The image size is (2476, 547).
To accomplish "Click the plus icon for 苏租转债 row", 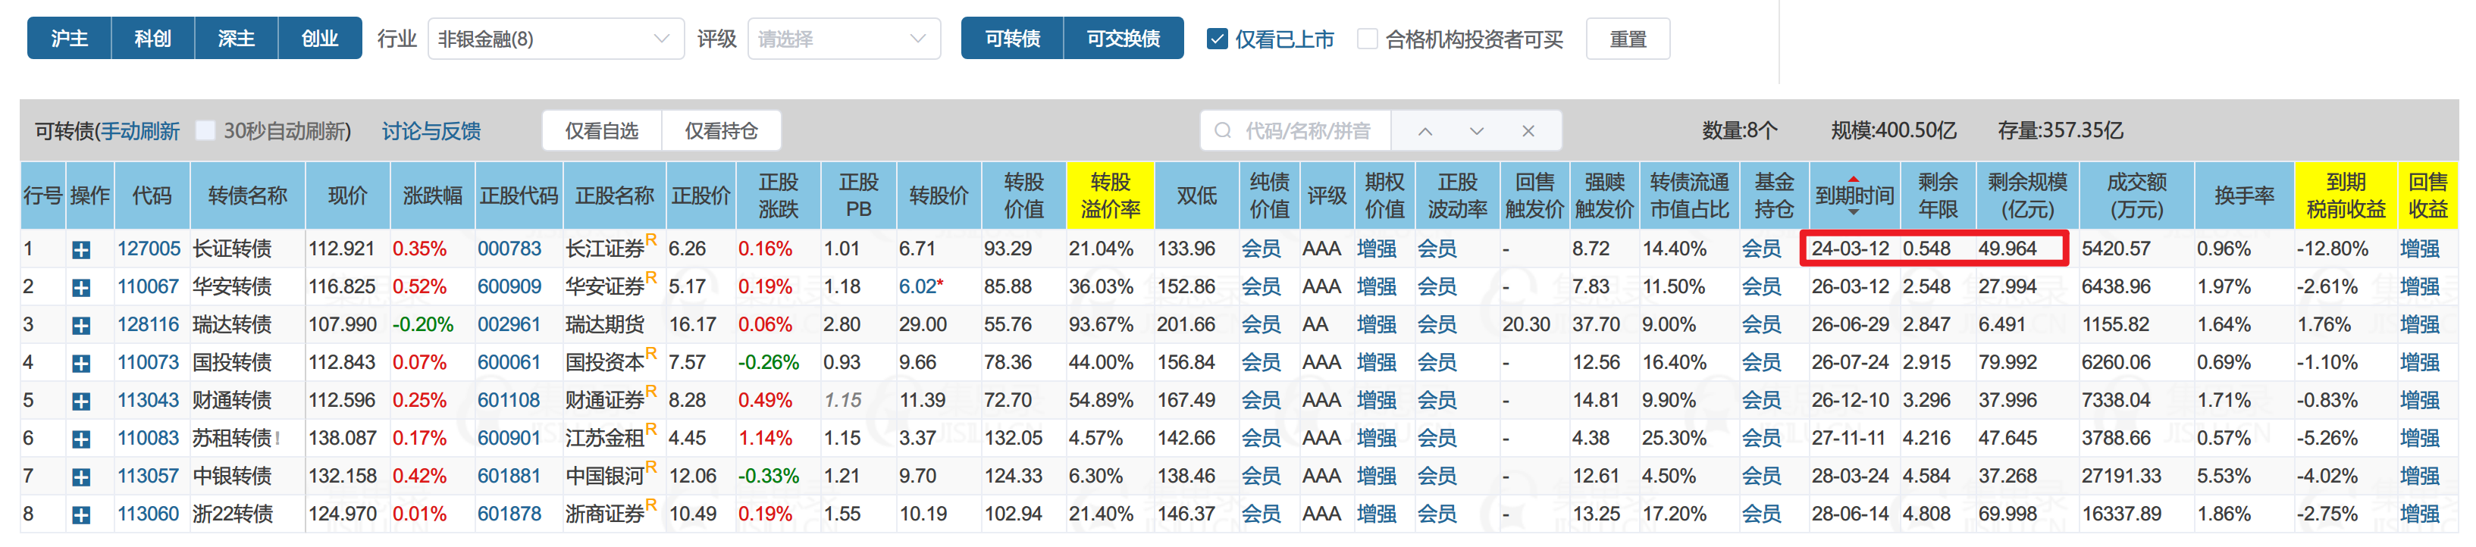I will coord(82,439).
